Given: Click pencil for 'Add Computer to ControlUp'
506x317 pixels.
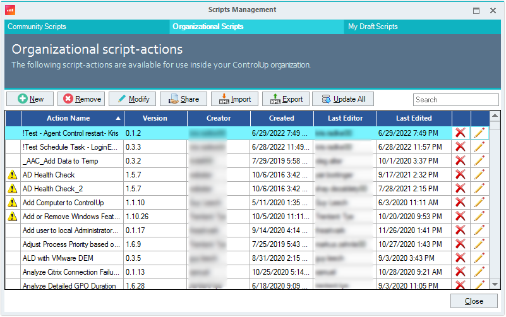Looking at the screenshot, I should (x=479, y=202).
